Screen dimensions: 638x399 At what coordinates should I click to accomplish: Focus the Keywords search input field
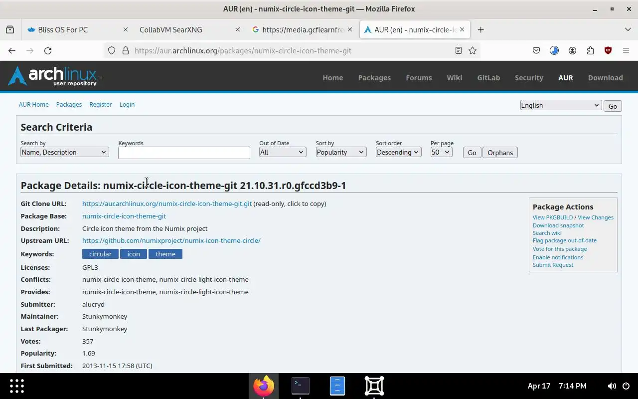[184, 153]
